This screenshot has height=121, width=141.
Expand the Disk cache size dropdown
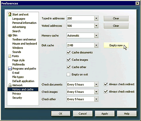click(x=96, y=45)
